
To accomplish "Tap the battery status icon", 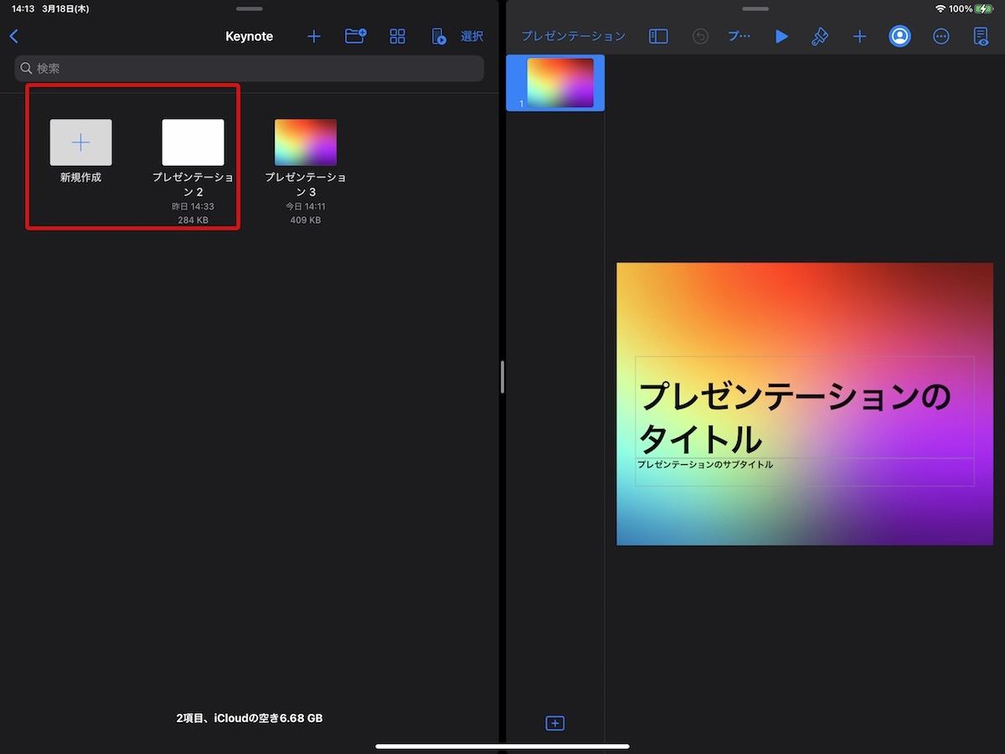I will 984,8.
